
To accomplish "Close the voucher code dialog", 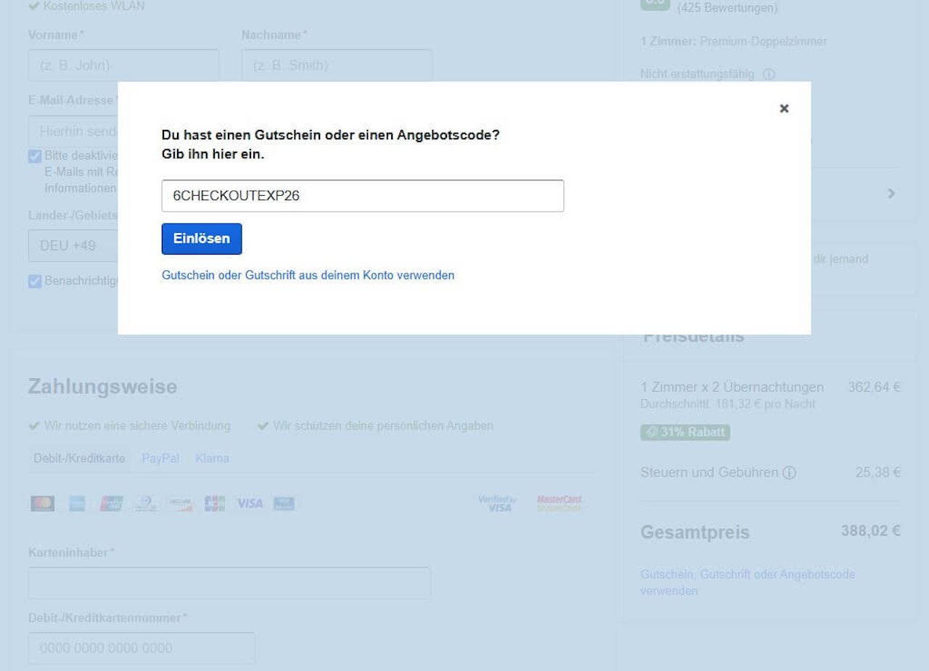I will coord(784,108).
